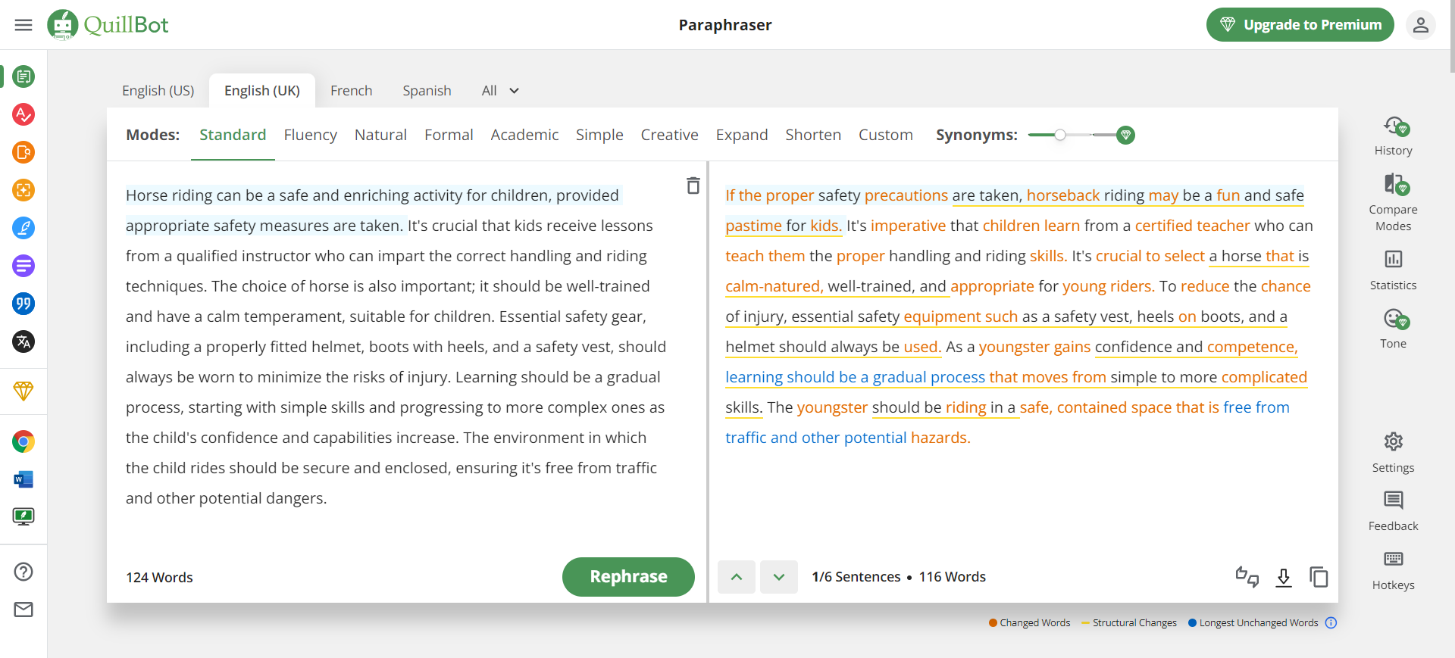
Task: Open the user account profile icon
Action: pos(1420,25)
